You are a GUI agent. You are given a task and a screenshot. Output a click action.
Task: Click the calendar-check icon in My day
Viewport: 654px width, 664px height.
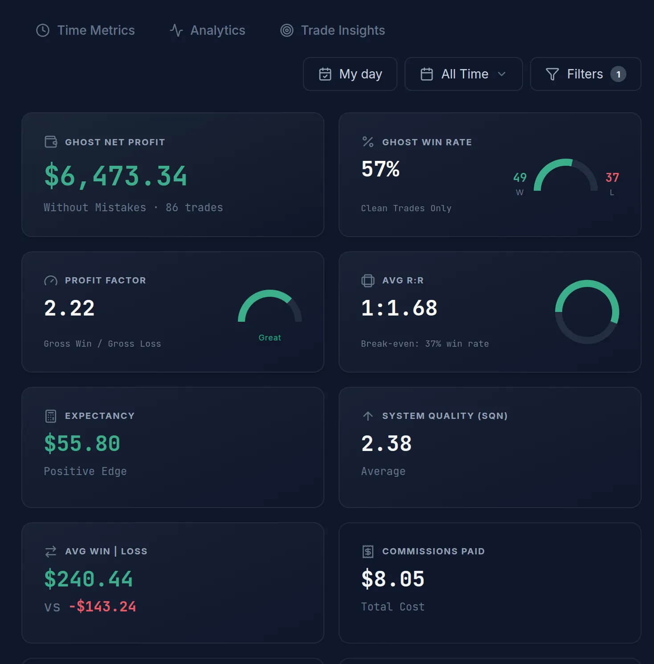(x=325, y=74)
